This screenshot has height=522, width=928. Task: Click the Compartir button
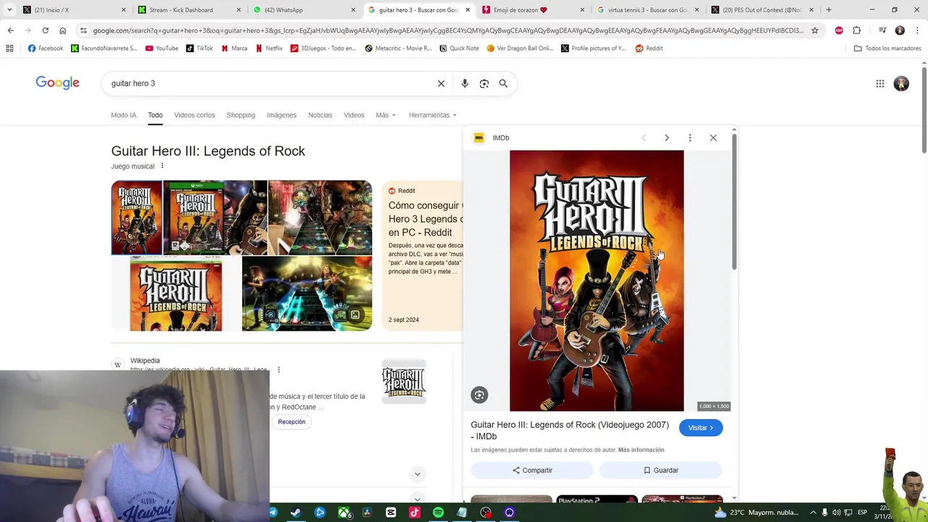pos(532,471)
